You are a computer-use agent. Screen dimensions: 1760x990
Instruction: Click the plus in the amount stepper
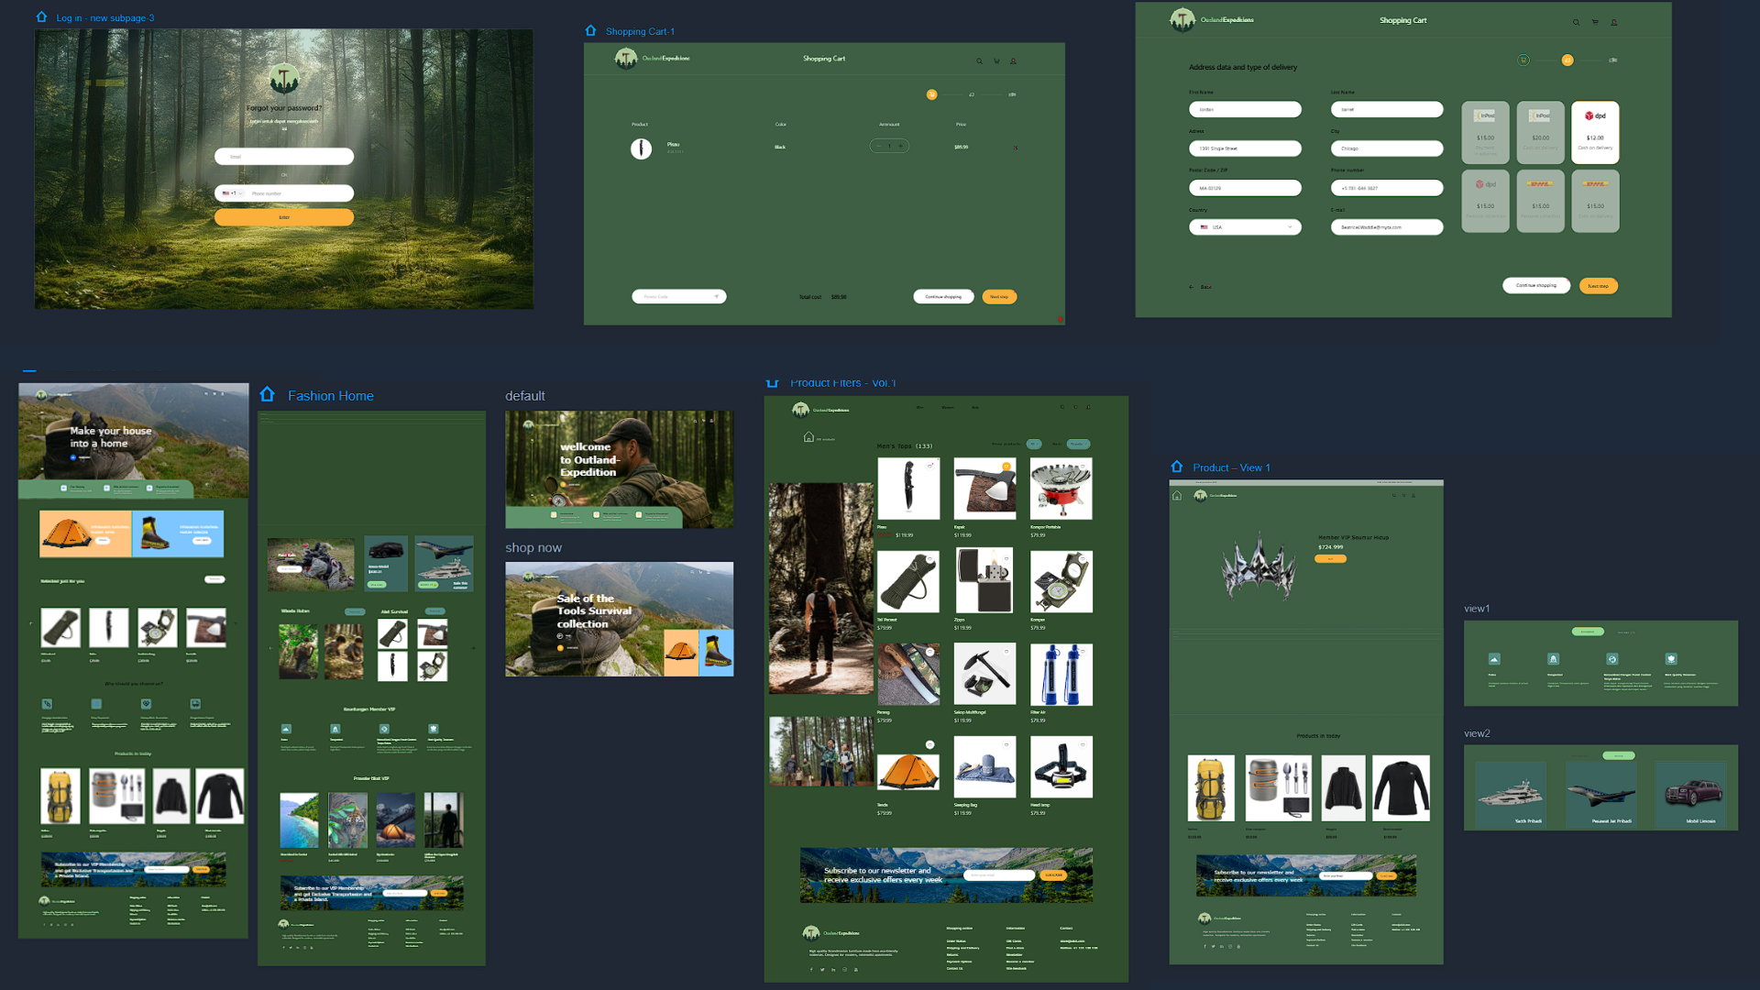click(x=900, y=146)
